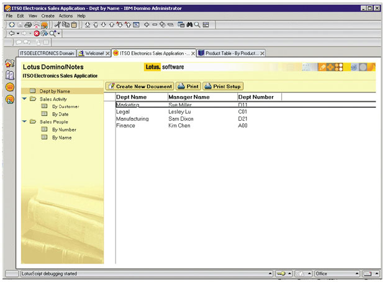Select the Finance department row
Image resolution: width=385 pixels, height=282 pixels.
[x=245, y=126]
